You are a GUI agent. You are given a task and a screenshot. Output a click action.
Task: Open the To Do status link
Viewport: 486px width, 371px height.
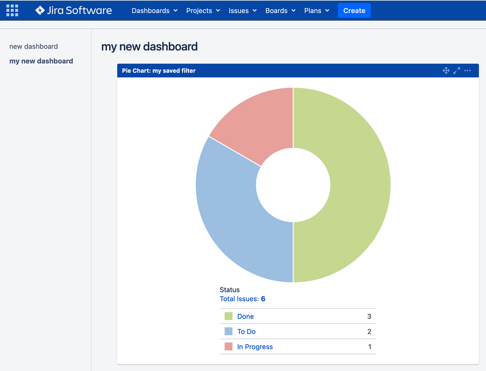246,332
